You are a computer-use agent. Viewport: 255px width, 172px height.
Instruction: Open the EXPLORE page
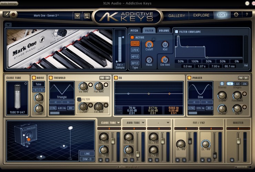[201, 15]
